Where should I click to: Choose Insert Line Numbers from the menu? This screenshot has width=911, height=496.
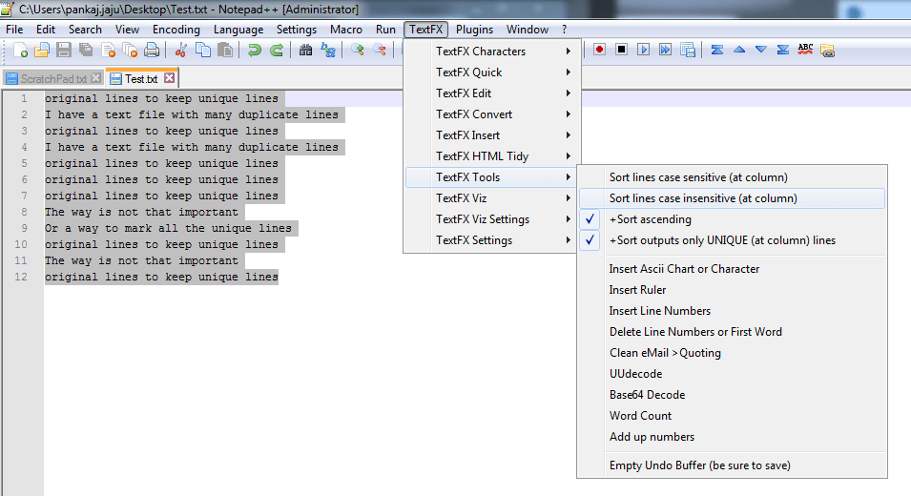pyautogui.click(x=660, y=311)
